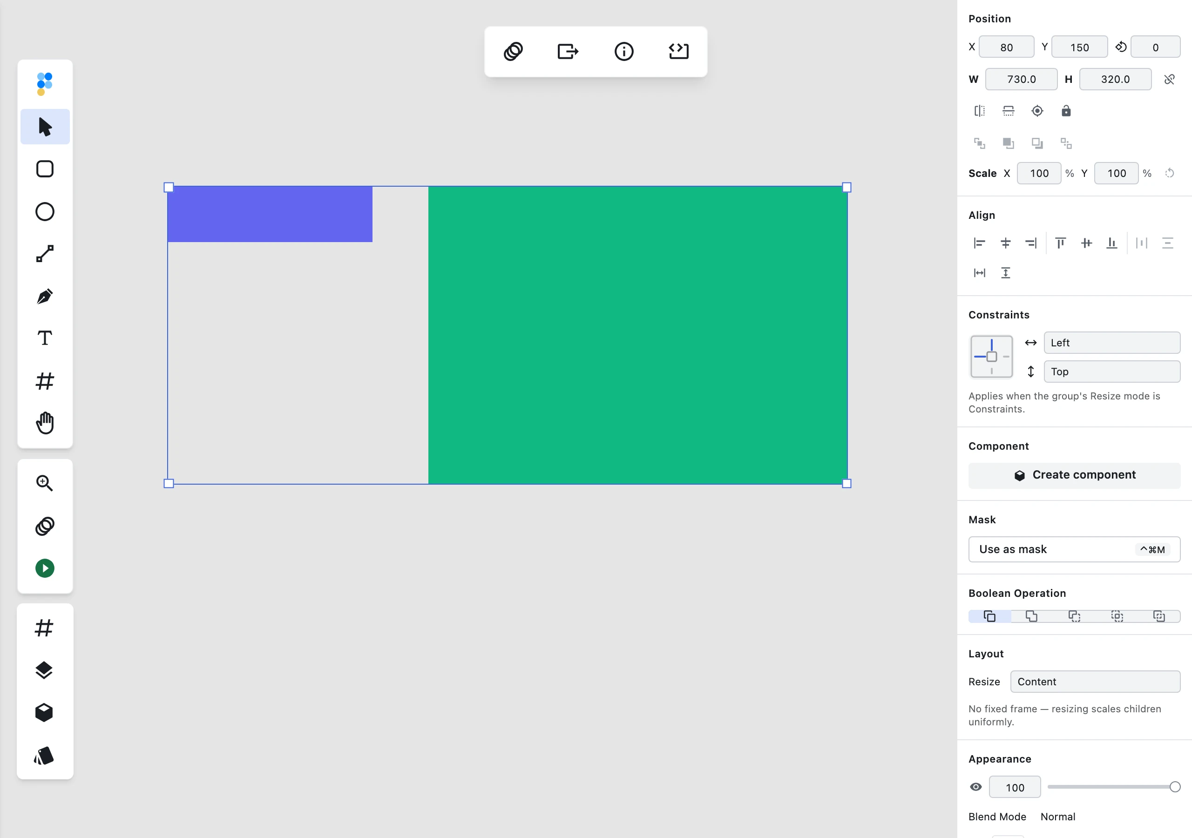
Task: Click the fit height arrows icon under Align
Action: click(1006, 273)
